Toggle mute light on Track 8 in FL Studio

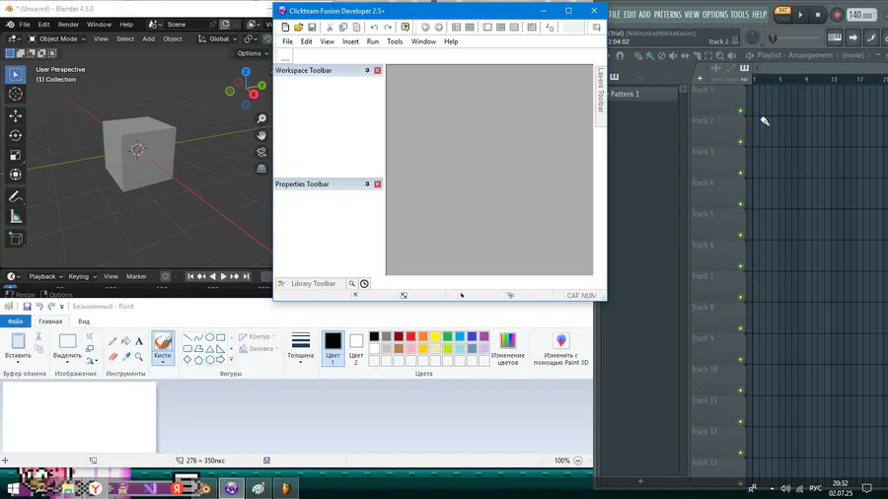click(740, 328)
